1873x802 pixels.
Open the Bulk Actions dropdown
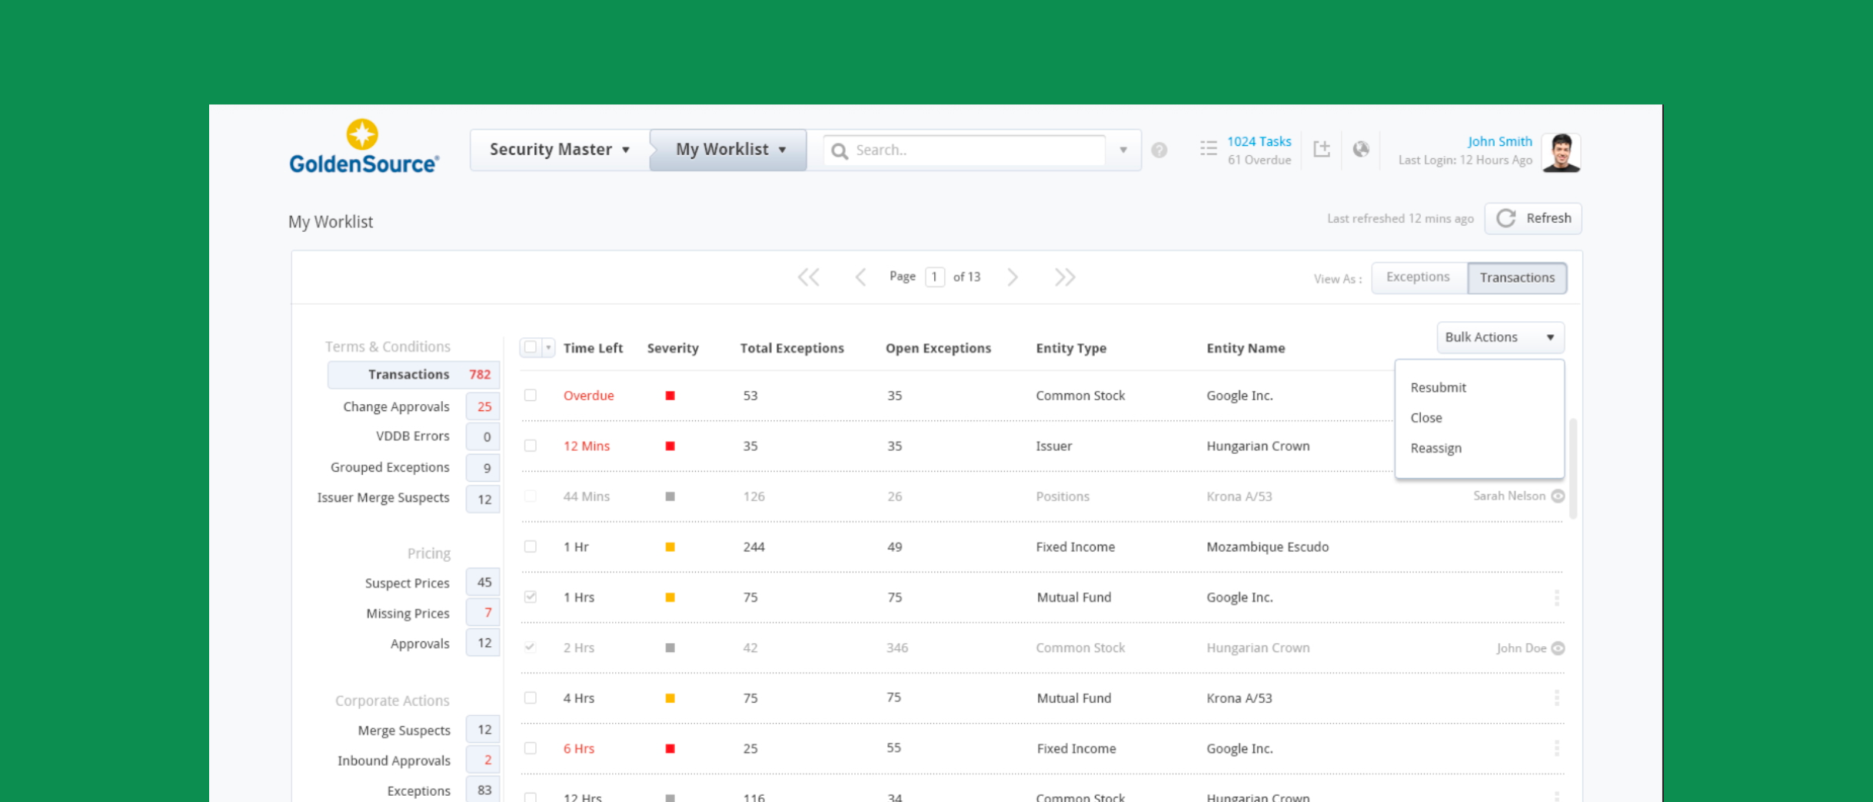click(1499, 337)
